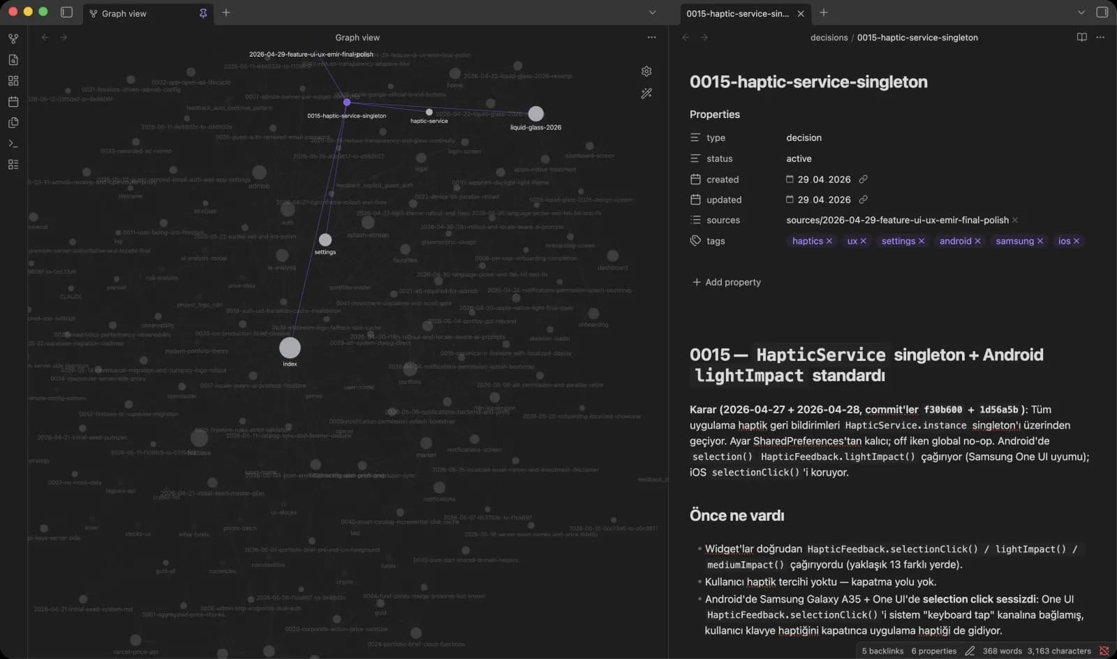
Task: Toggle the right sidebar
Action: point(1102,12)
